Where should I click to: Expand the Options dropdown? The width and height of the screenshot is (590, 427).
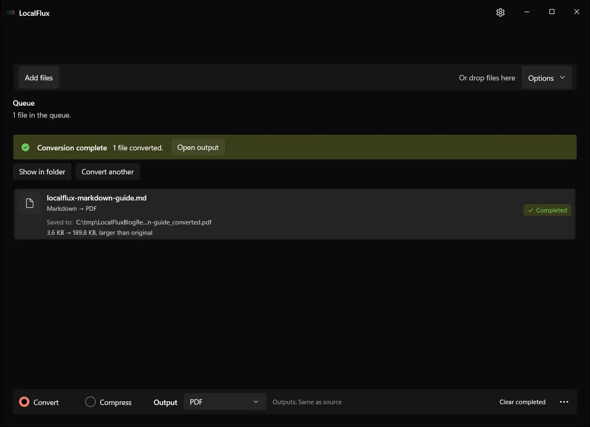(x=546, y=78)
